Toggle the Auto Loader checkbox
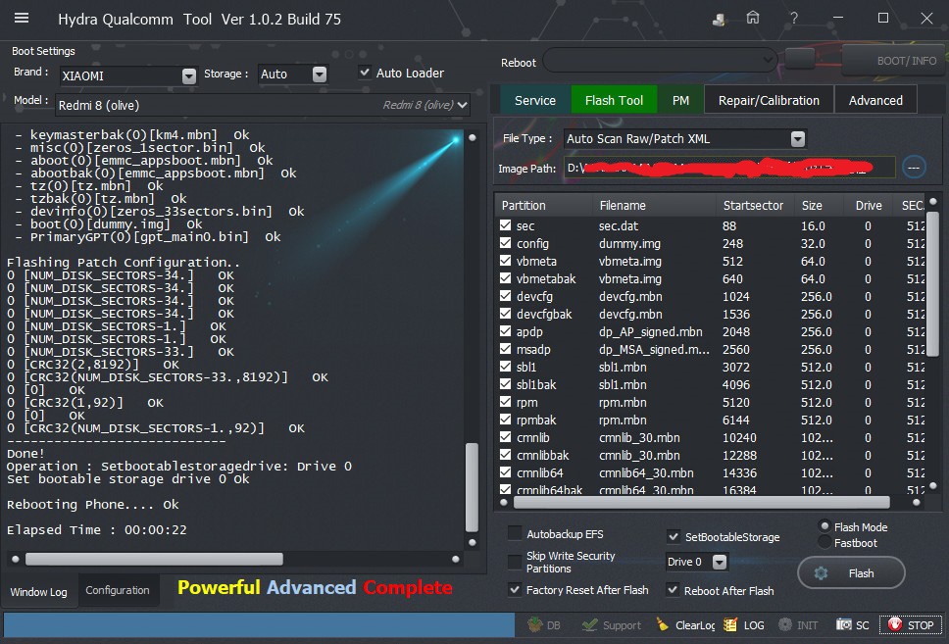Viewport: 949px width, 644px height. (365, 72)
